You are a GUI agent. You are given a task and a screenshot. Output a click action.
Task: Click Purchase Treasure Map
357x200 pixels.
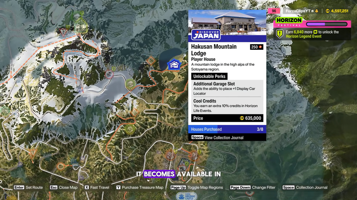(x=140, y=187)
